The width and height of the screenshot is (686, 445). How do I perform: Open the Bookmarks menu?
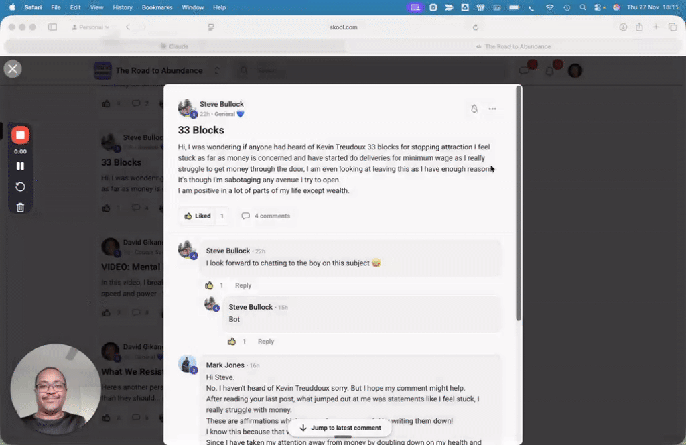[x=157, y=7]
